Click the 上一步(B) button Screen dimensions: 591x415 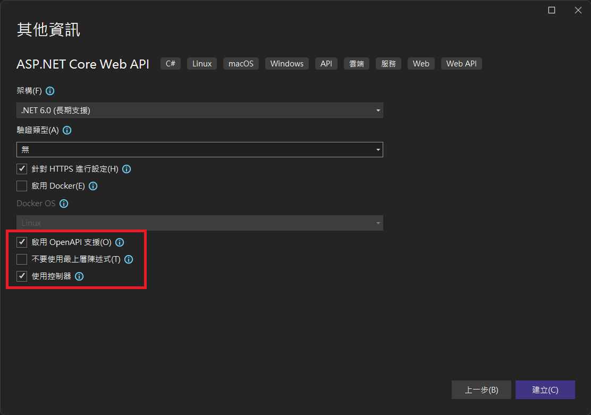481,389
